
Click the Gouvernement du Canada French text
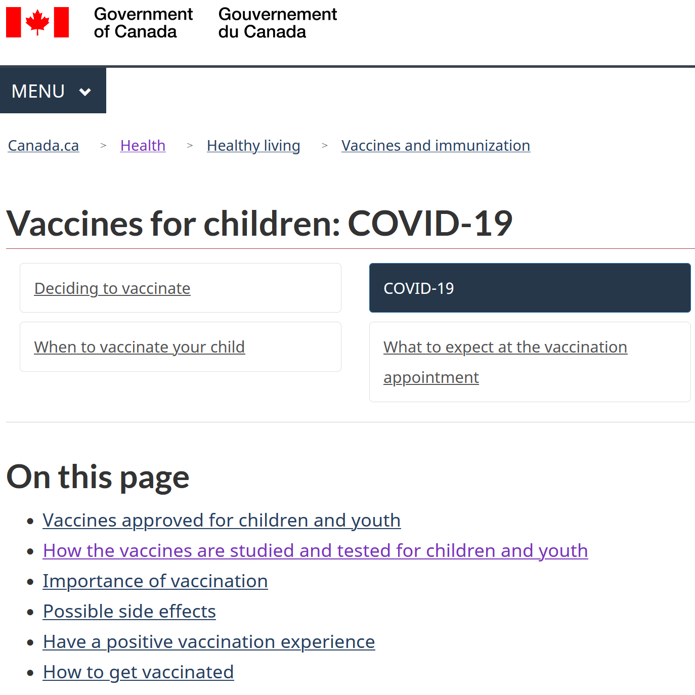pos(277,23)
